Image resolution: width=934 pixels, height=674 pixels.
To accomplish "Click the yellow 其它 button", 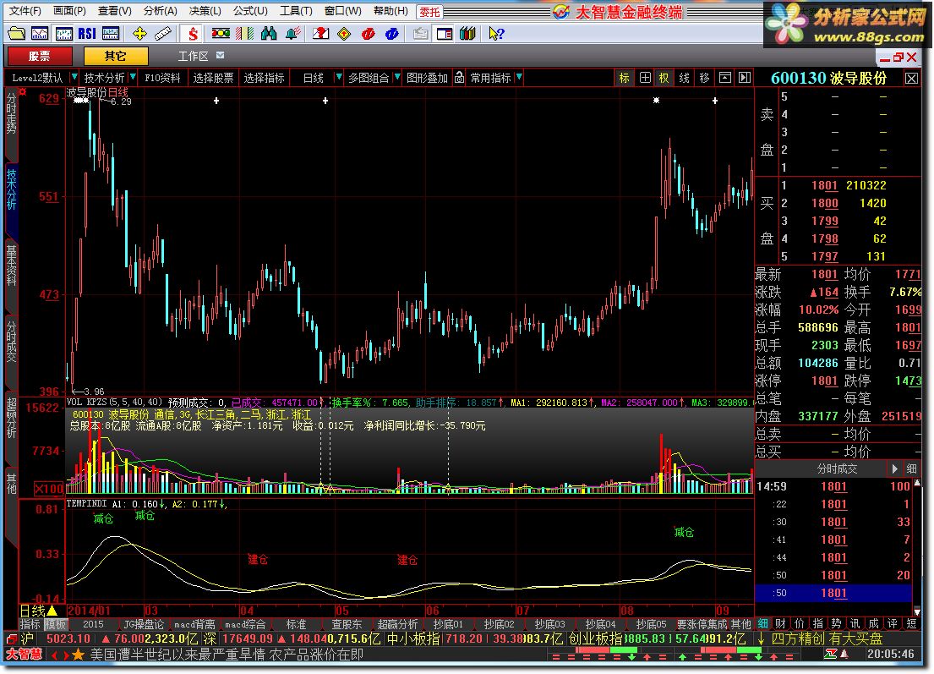I will (116, 56).
